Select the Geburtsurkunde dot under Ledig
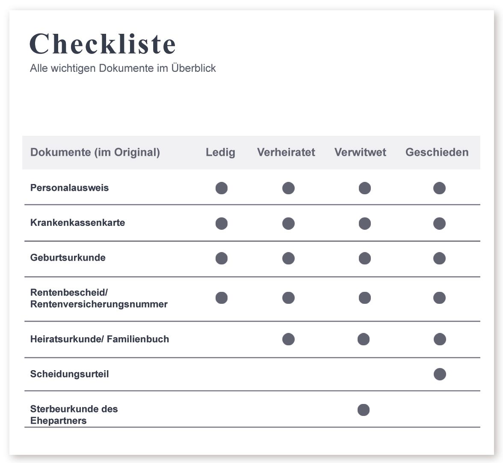Image resolution: width=503 pixels, height=463 pixels. pyautogui.click(x=222, y=258)
